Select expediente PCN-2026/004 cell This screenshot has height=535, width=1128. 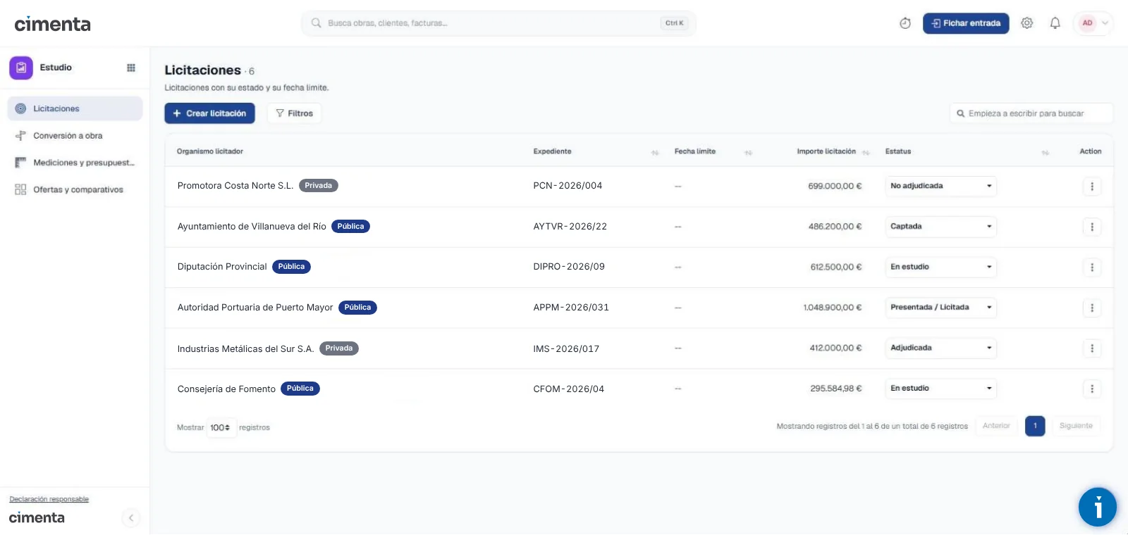[x=568, y=186]
